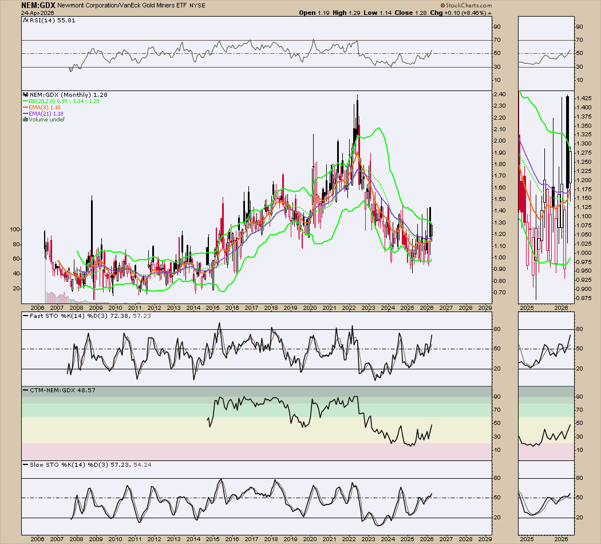Click the 0.875 label on zoomed price scale
Screen dimensions: 601x544
point(584,298)
